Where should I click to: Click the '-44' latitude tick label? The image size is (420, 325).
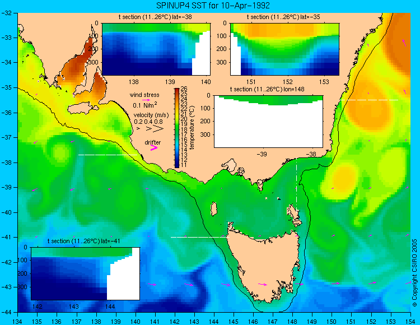coord(6,313)
